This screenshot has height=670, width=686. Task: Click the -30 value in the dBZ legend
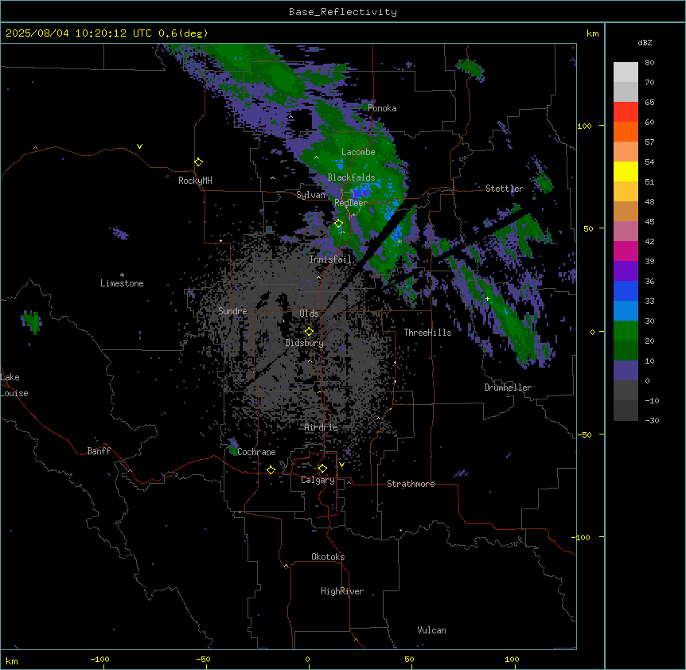(652, 420)
